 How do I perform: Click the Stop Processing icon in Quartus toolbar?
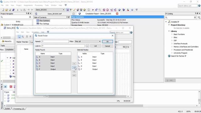[89, 10]
